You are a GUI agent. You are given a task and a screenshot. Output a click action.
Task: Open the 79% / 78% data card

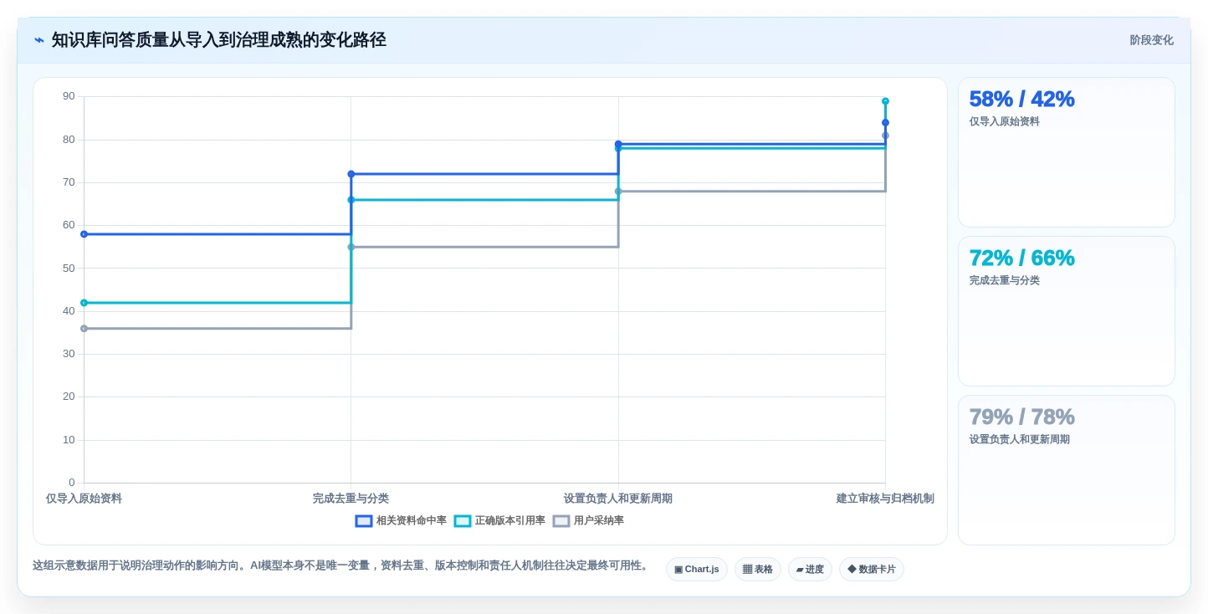click(1067, 470)
